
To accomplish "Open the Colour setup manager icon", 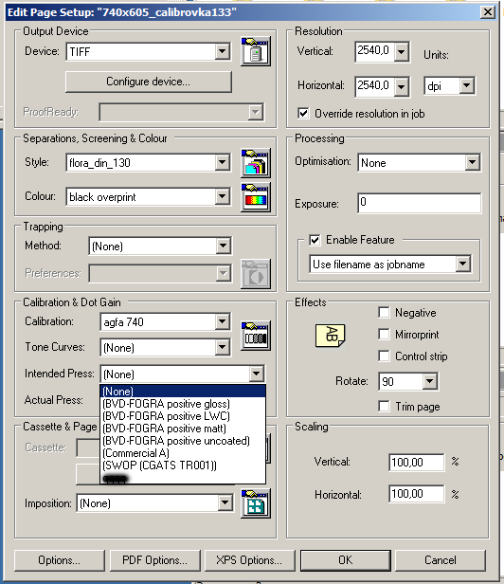I will pos(256,197).
